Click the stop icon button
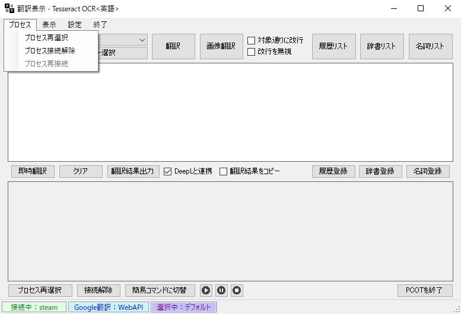 point(237,290)
